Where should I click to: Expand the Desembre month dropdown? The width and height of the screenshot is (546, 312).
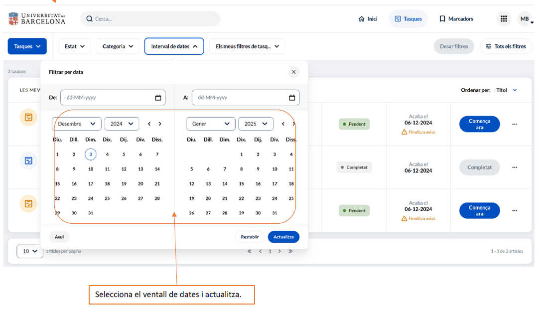pos(77,124)
